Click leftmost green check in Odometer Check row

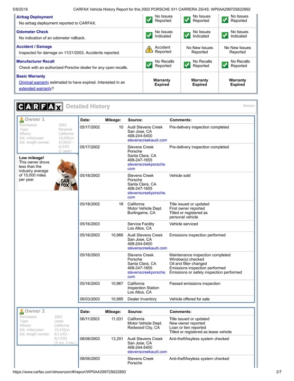coord(149,35)
